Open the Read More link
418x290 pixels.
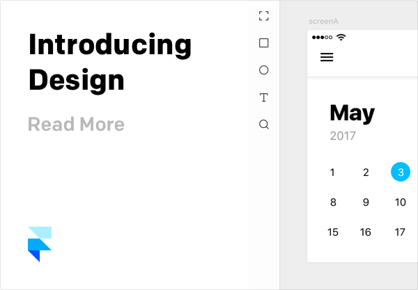coord(76,124)
